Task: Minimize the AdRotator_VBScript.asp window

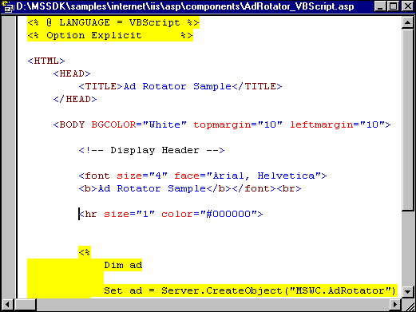Action: coord(380,6)
